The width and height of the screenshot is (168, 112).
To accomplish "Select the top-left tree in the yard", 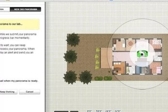I will click(73, 40).
